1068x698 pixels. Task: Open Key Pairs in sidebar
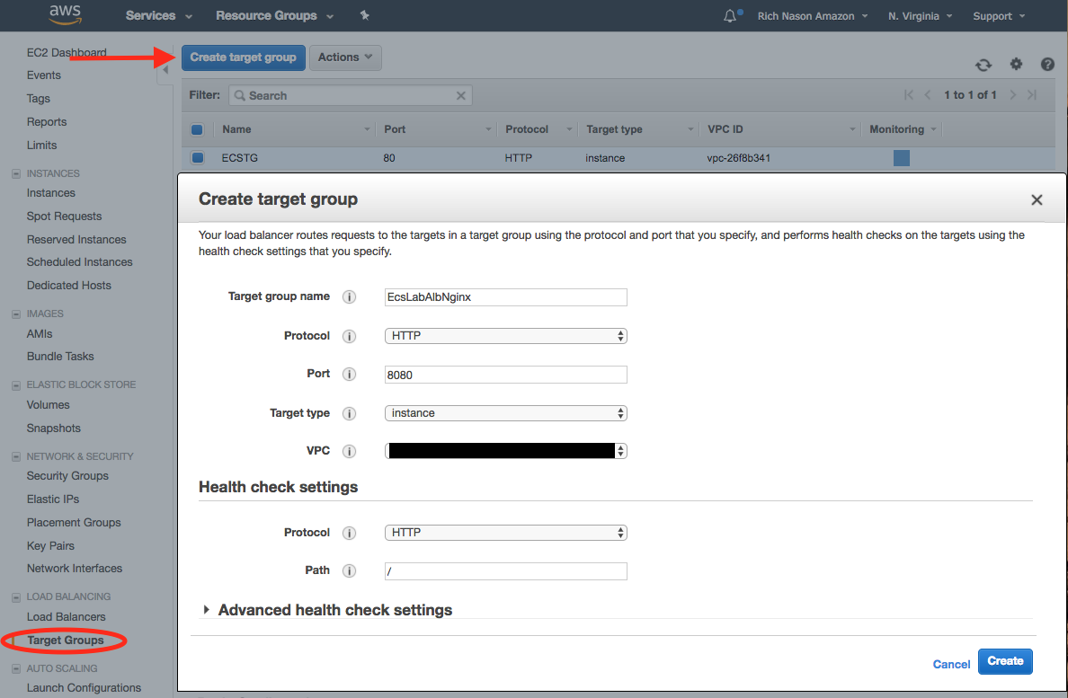[50, 546]
